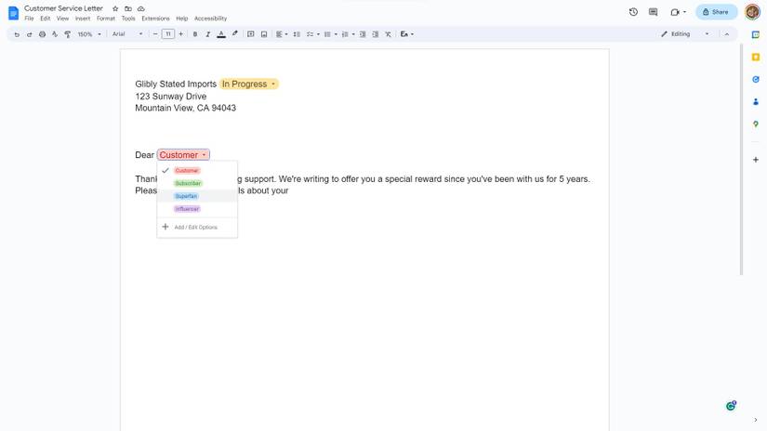Star this Customer Service Letter document

[115, 8]
